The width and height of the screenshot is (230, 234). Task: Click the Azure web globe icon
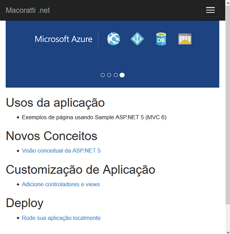(x=113, y=39)
